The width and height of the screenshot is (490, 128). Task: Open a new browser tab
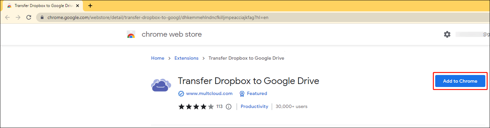point(90,6)
